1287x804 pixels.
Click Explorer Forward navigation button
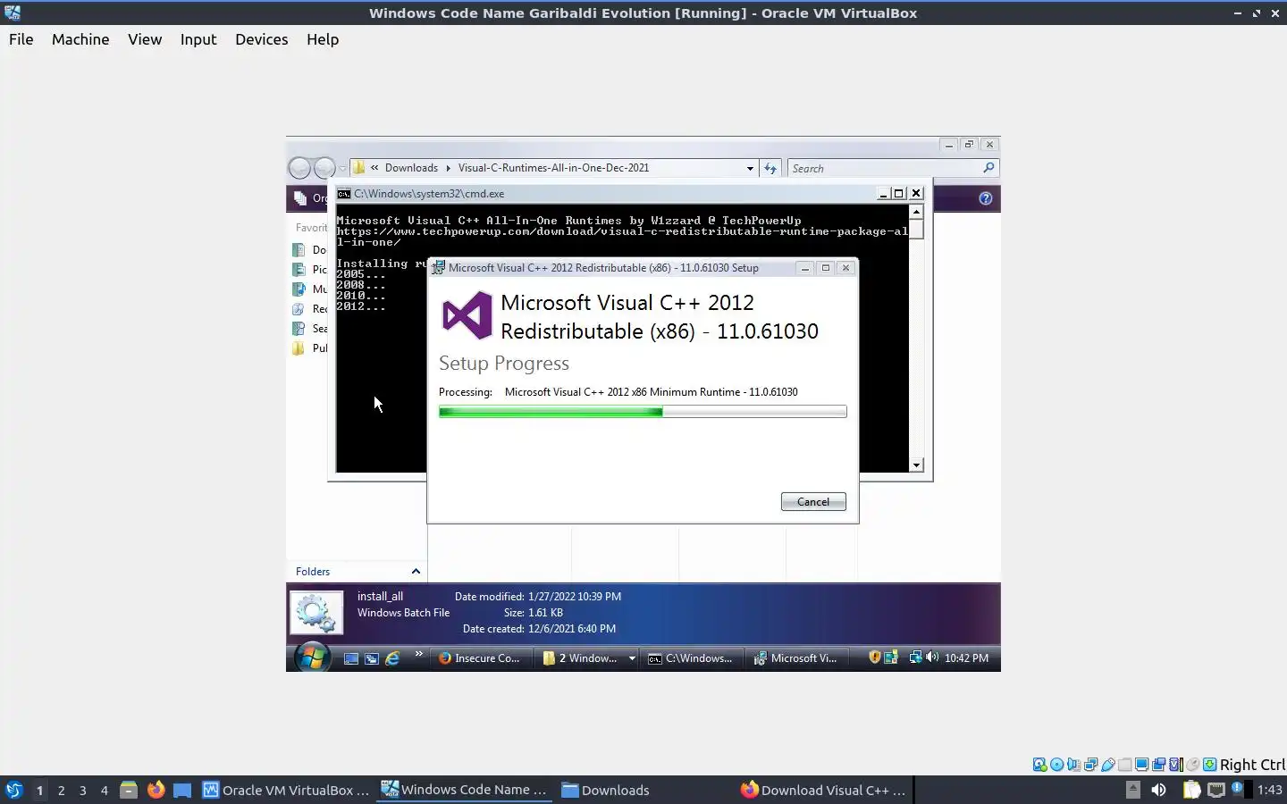pos(324,168)
